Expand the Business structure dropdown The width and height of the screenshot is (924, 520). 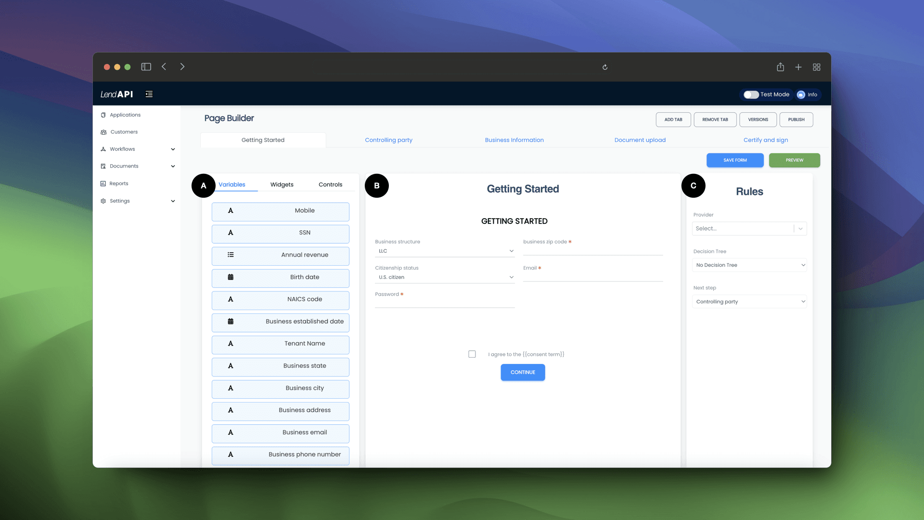pyautogui.click(x=444, y=251)
